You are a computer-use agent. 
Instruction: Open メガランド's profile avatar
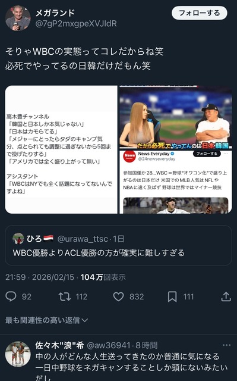(x=18, y=18)
